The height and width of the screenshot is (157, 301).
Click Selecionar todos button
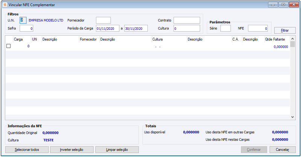[27, 149]
